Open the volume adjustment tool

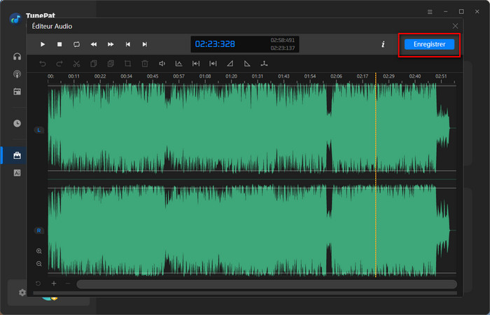162,64
